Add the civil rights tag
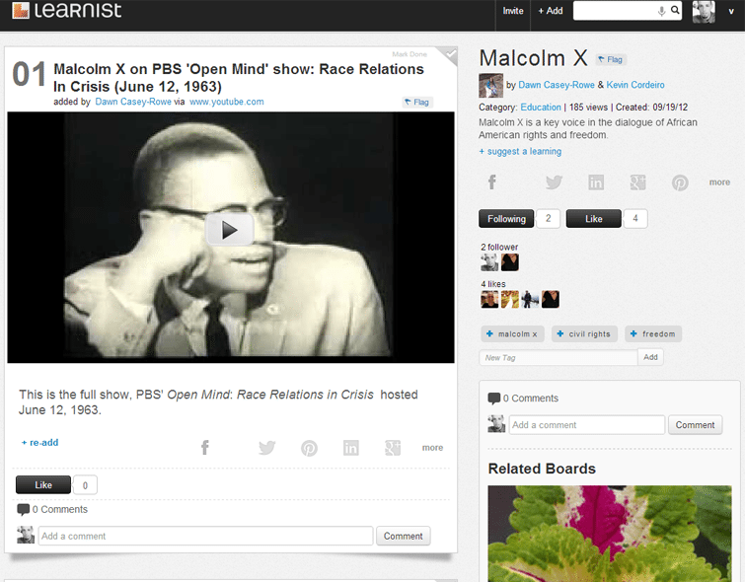Screen dimensions: 745x582 (584, 334)
